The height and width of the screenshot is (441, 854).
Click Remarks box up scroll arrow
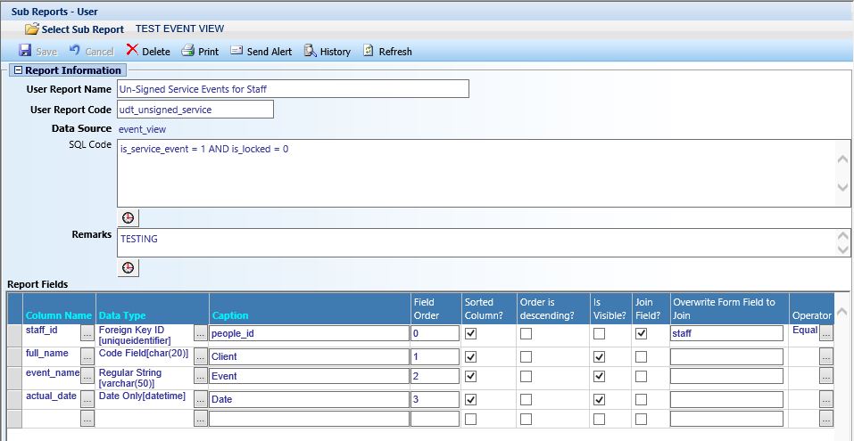click(x=842, y=237)
